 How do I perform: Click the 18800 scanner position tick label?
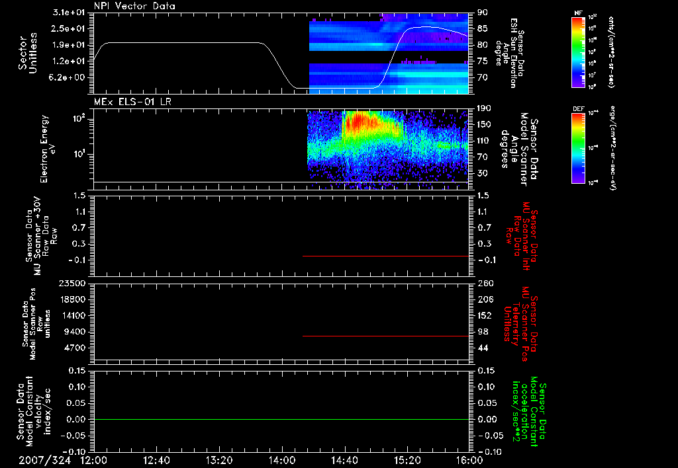click(72, 299)
